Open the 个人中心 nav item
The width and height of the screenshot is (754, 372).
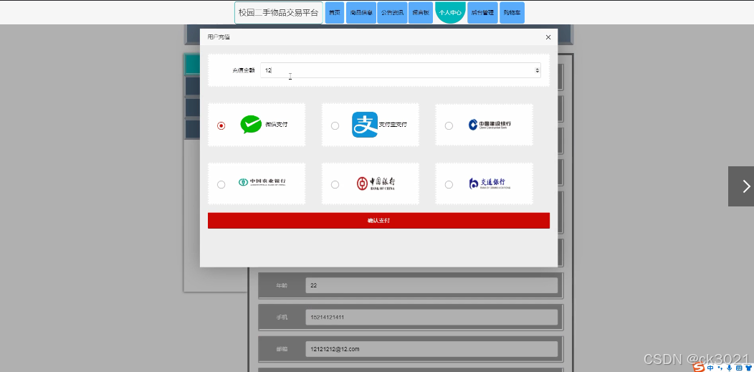pos(450,12)
